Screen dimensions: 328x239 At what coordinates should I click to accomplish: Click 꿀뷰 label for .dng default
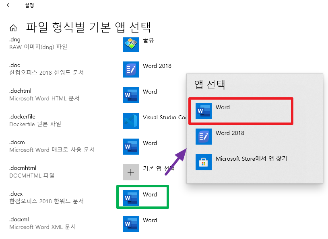click(149, 40)
